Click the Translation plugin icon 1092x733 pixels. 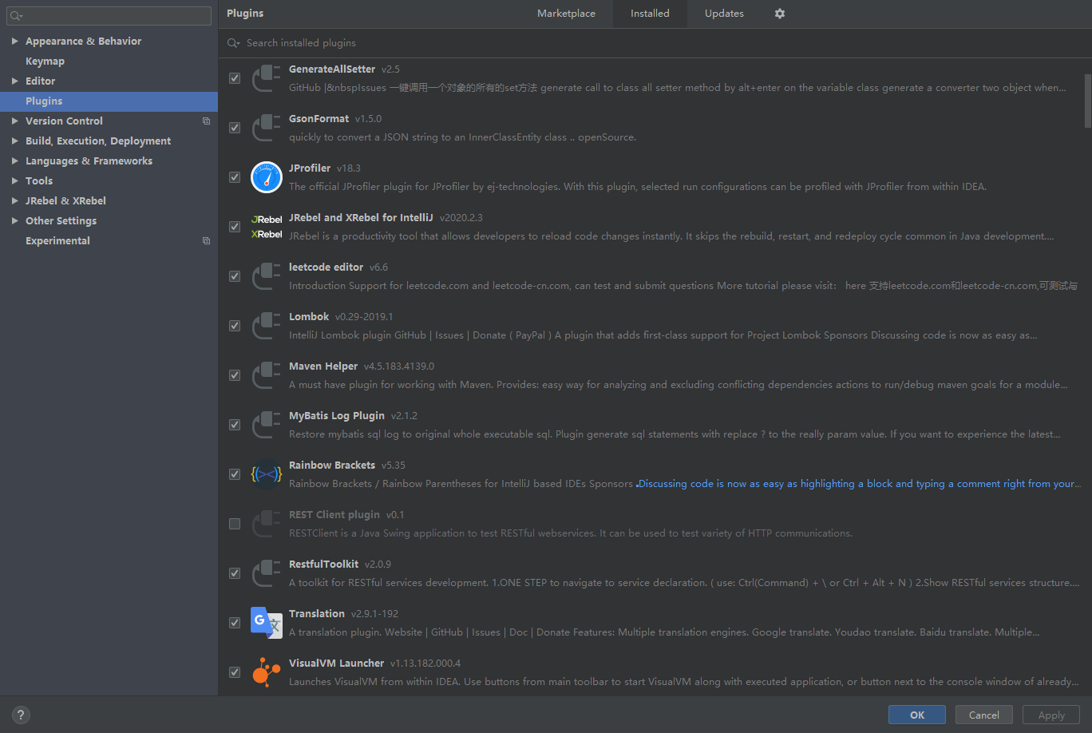click(267, 623)
